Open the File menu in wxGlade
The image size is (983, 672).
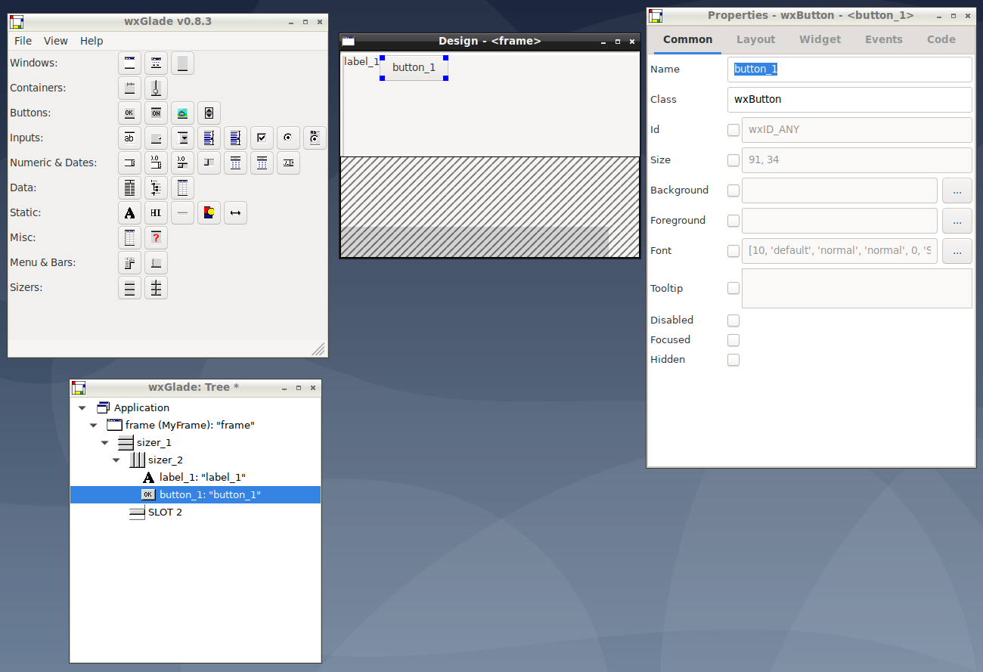coord(23,41)
